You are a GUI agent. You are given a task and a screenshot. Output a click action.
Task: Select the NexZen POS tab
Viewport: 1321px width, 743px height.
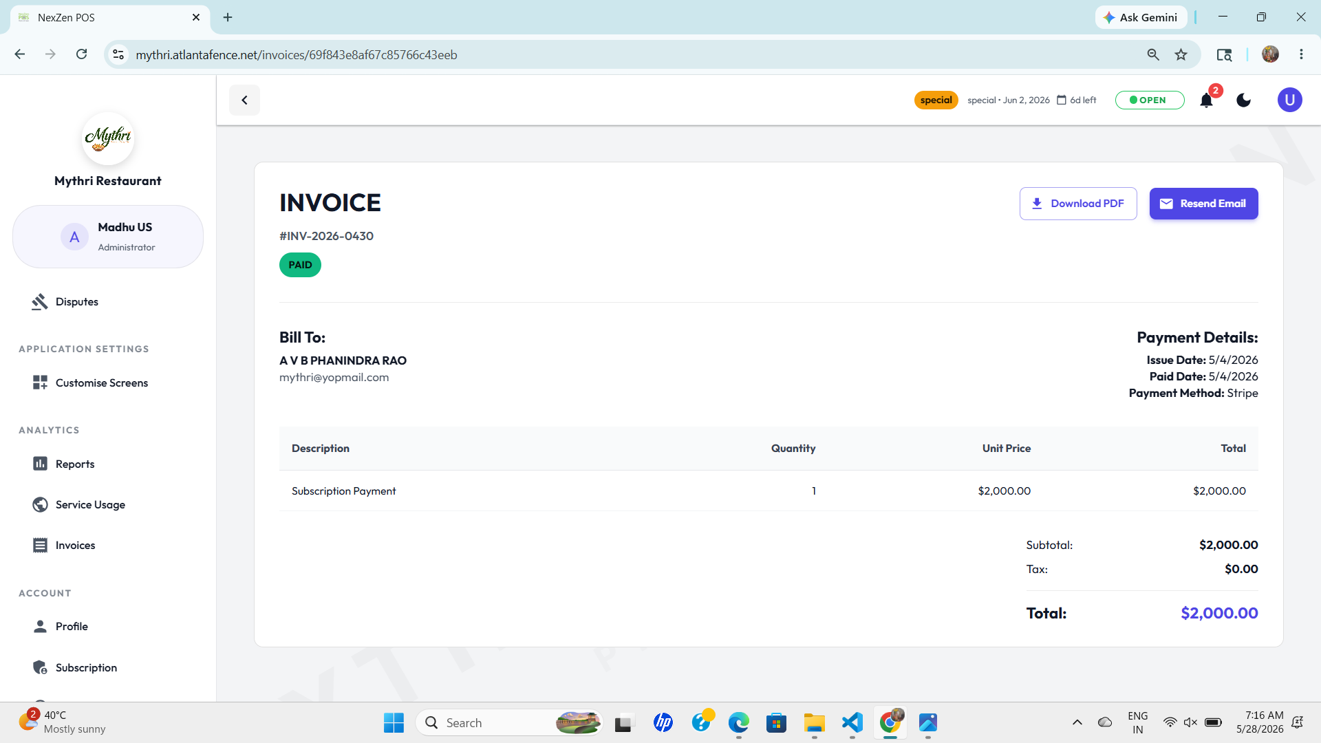(x=110, y=17)
